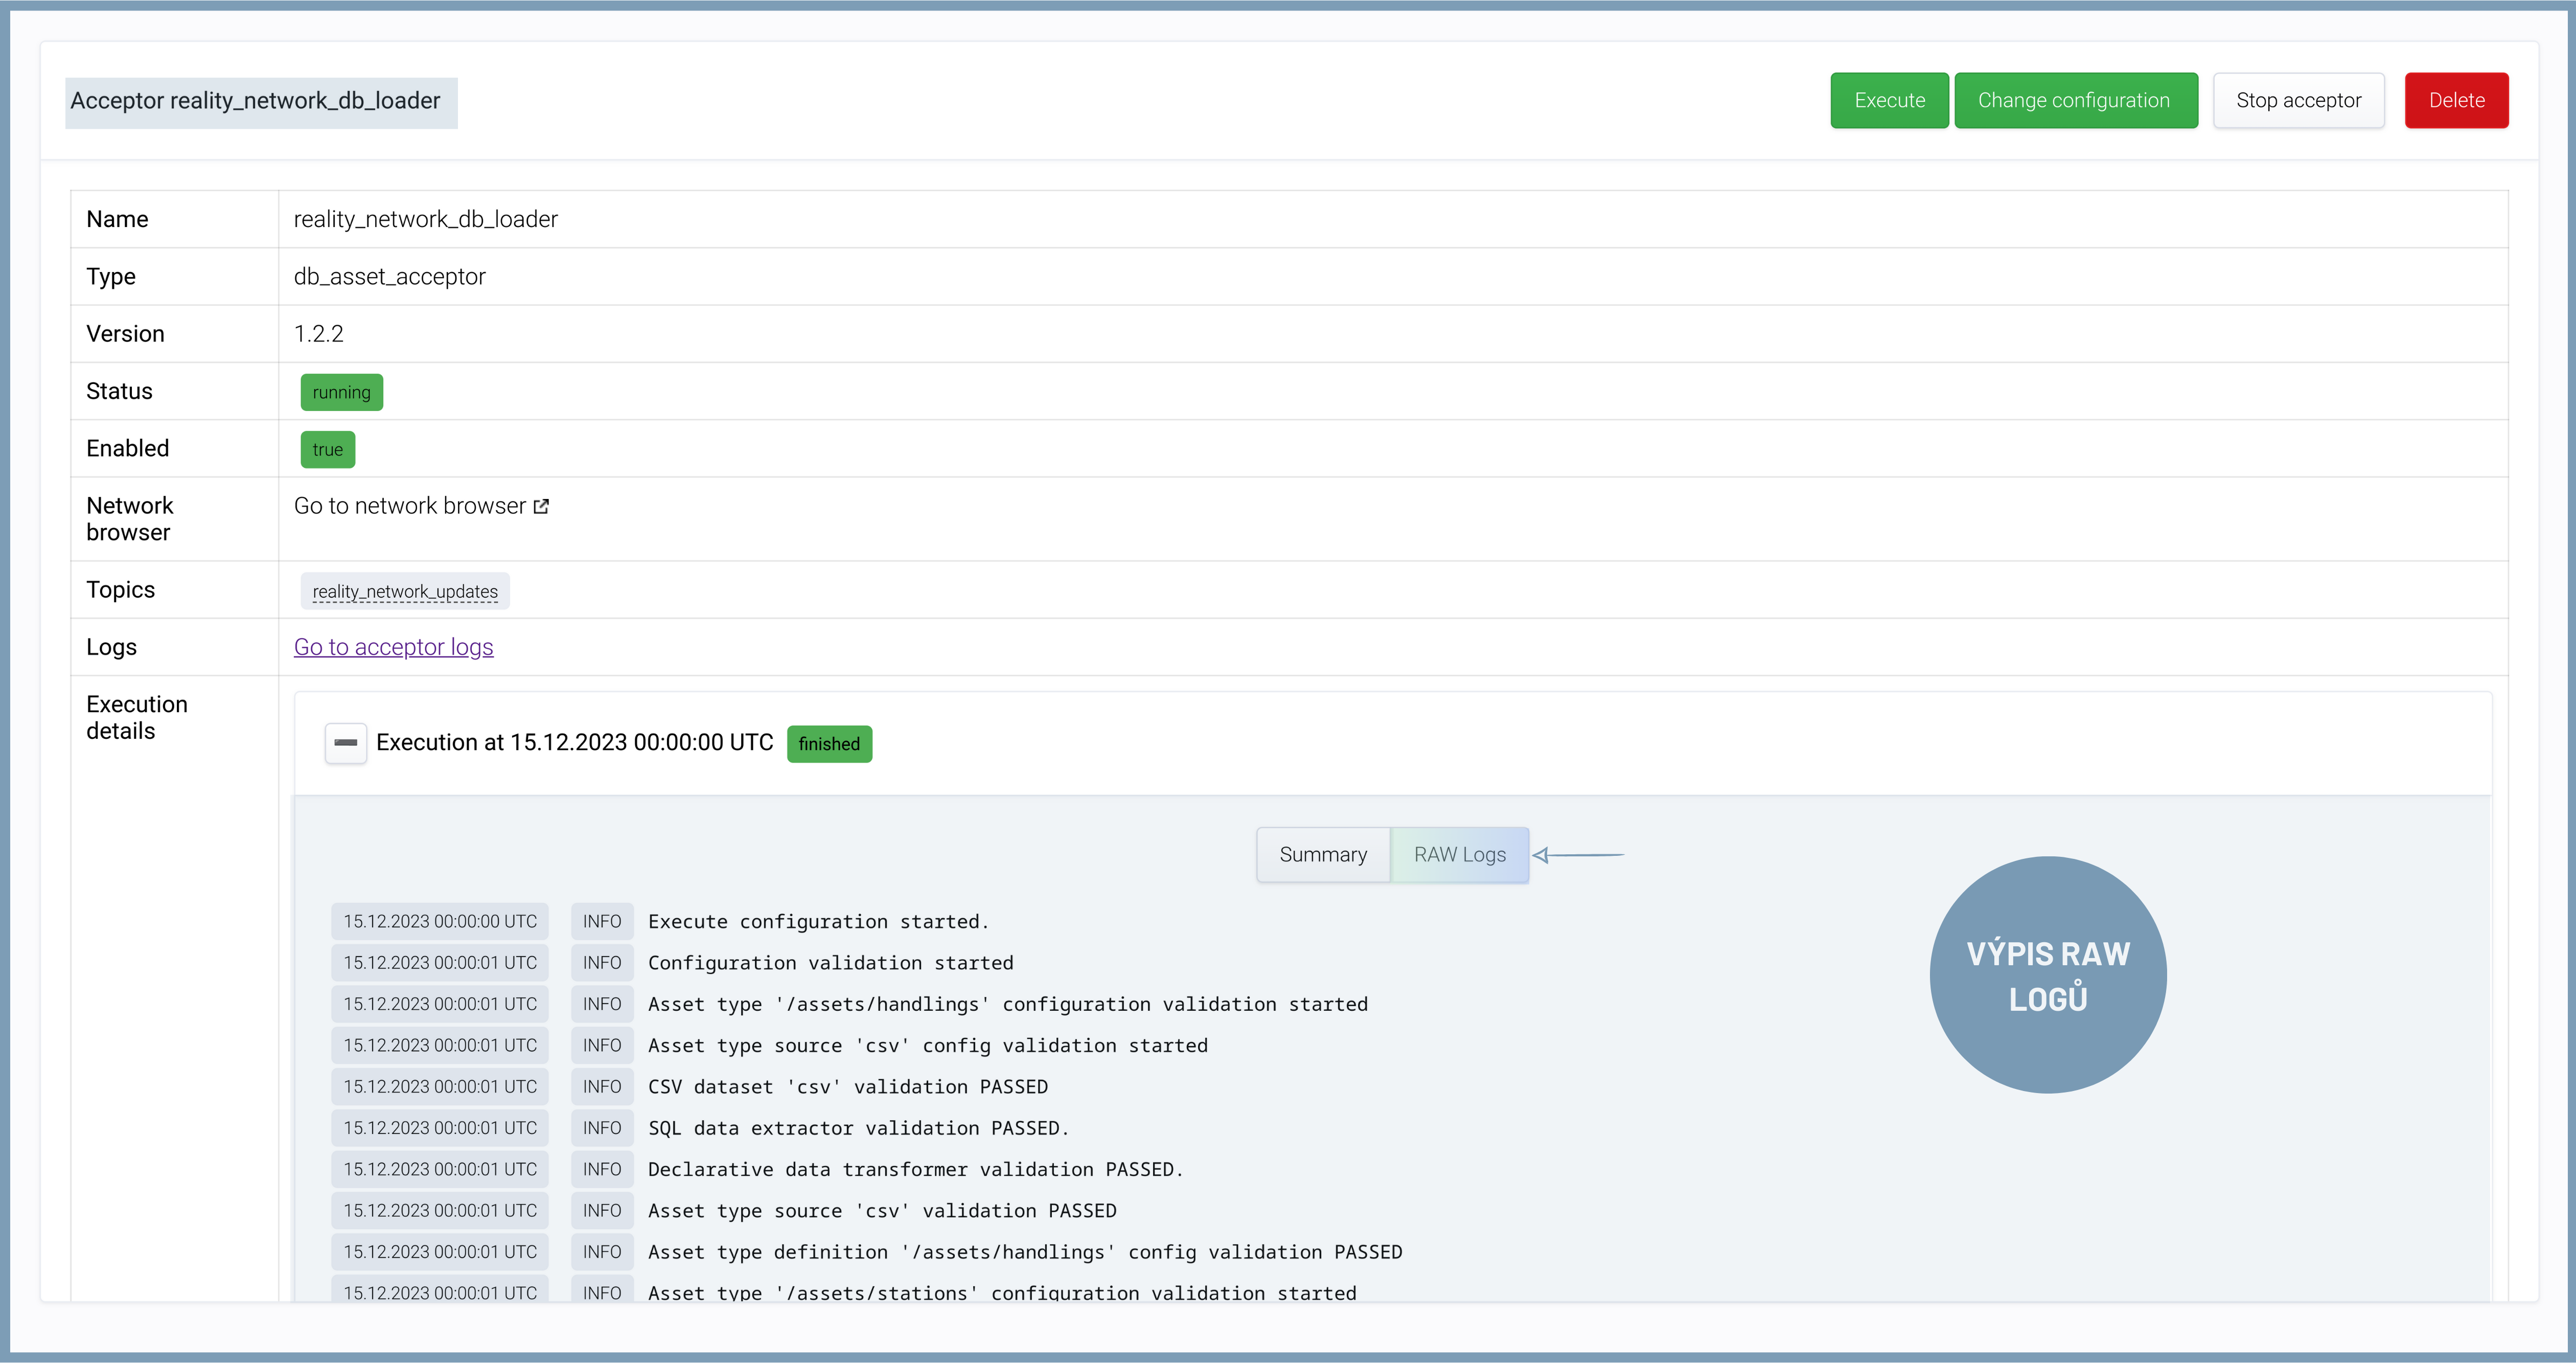Collapse the execution details with minus button

346,743
